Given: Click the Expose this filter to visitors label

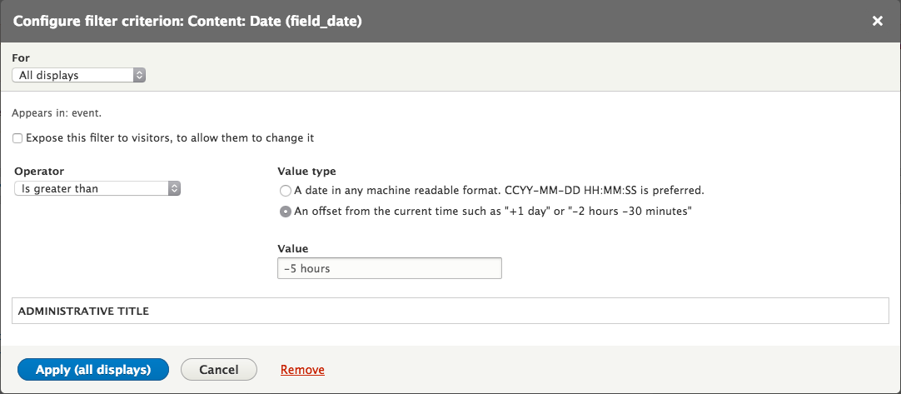Looking at the screenshot, I should pyautogui.click(x=170, y=138).
